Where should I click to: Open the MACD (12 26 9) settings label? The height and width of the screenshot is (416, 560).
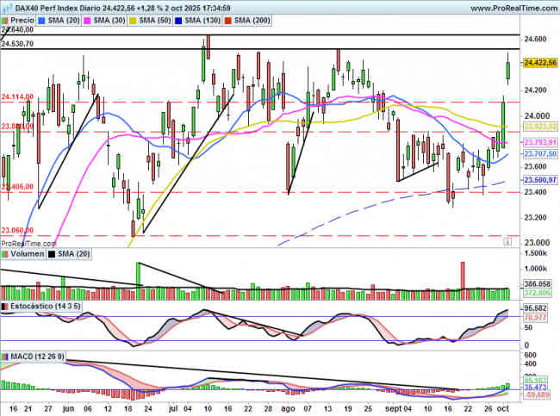click(x=36, y=356)
